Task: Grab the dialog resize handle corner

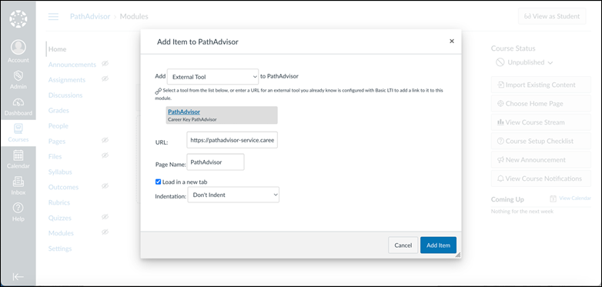Action: pos(457,255)
